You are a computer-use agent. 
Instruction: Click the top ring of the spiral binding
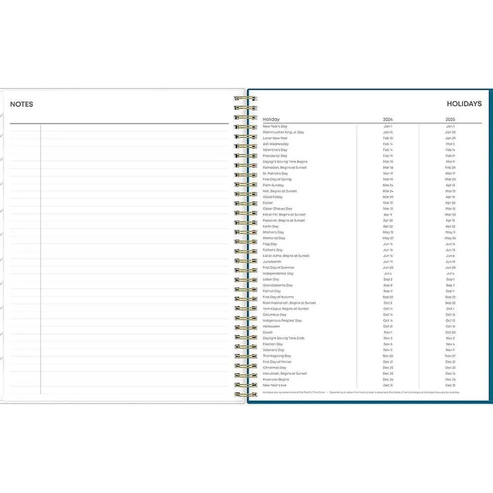(245, 99)
